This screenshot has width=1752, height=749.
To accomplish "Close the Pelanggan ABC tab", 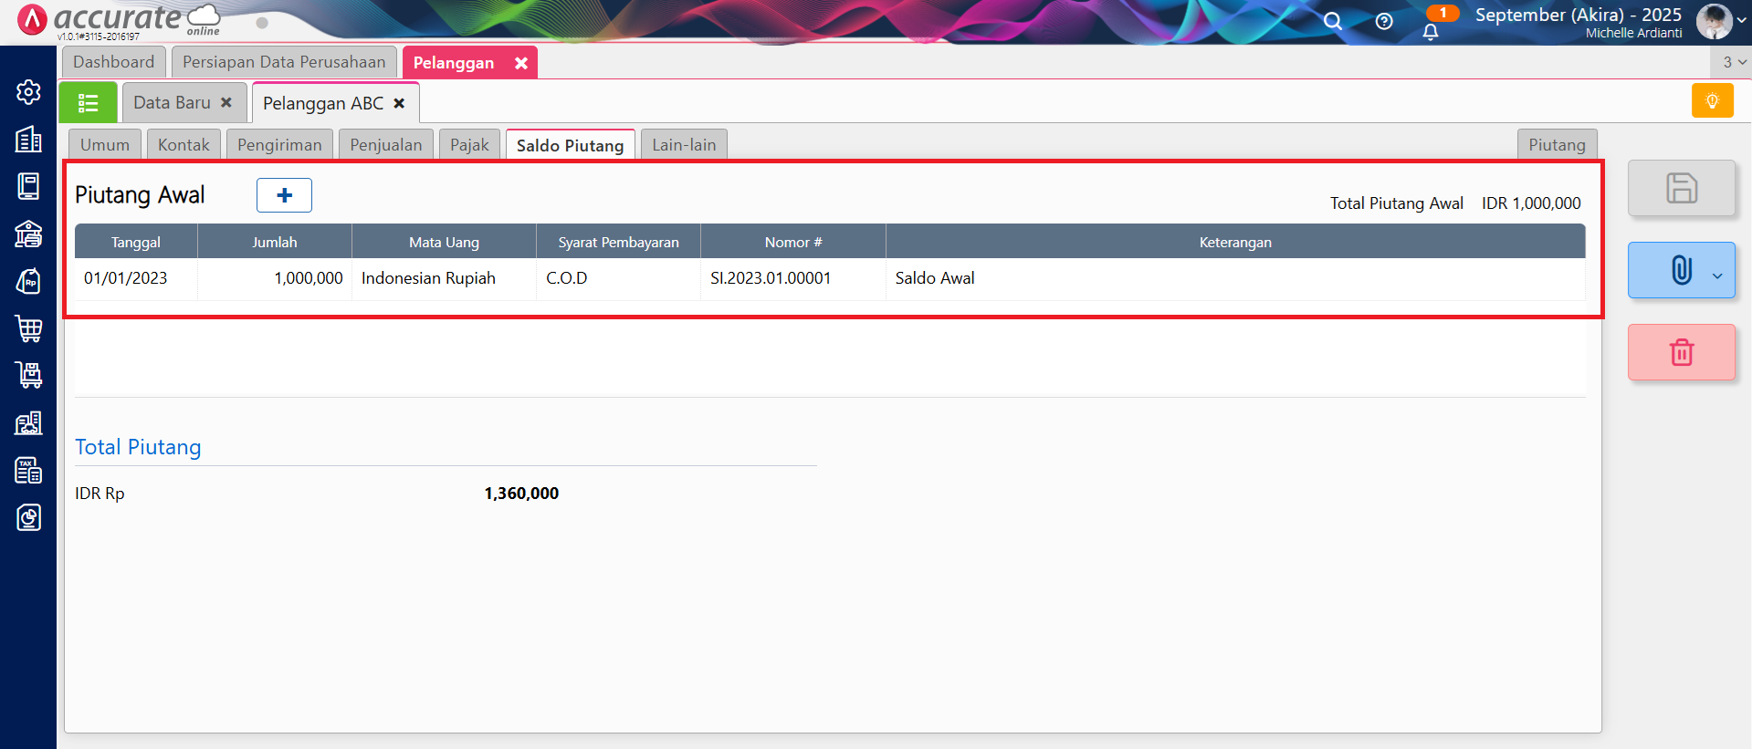I will click(x=399, y=104).
